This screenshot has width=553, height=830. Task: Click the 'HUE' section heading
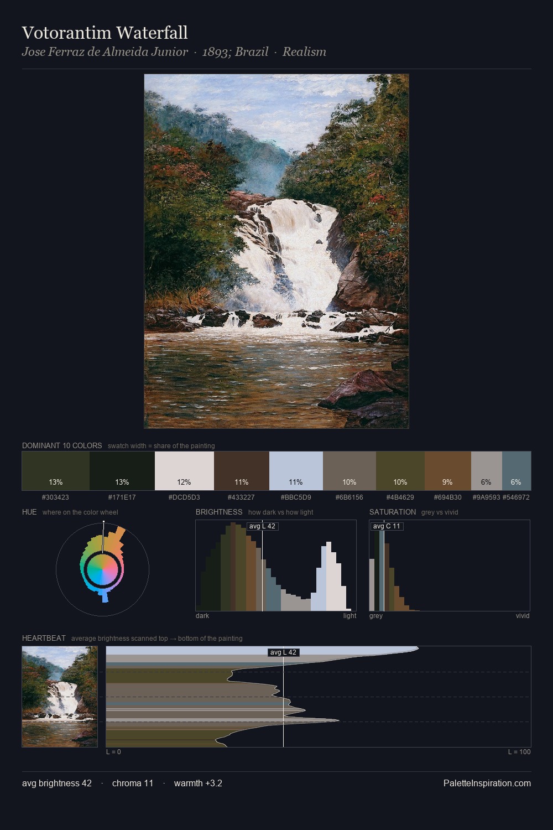(x=29, y=512)
